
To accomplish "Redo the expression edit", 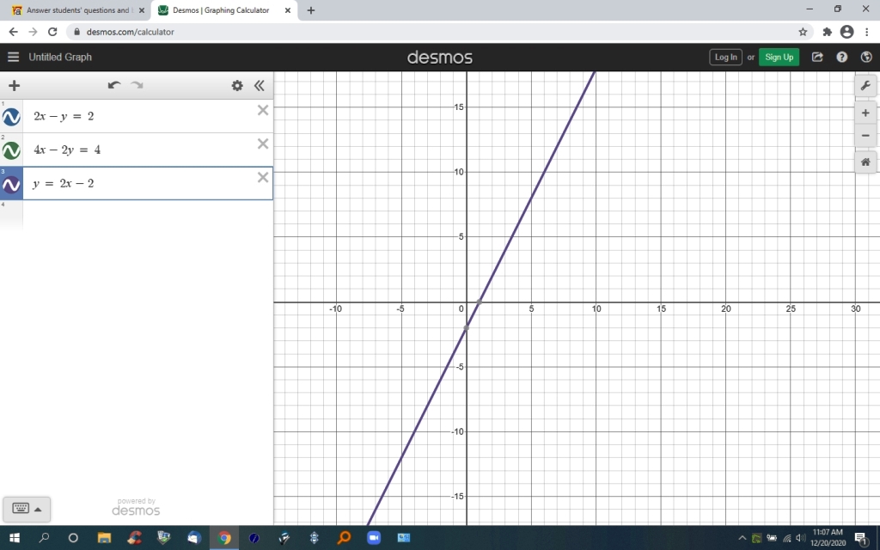I will pos(137,85).
